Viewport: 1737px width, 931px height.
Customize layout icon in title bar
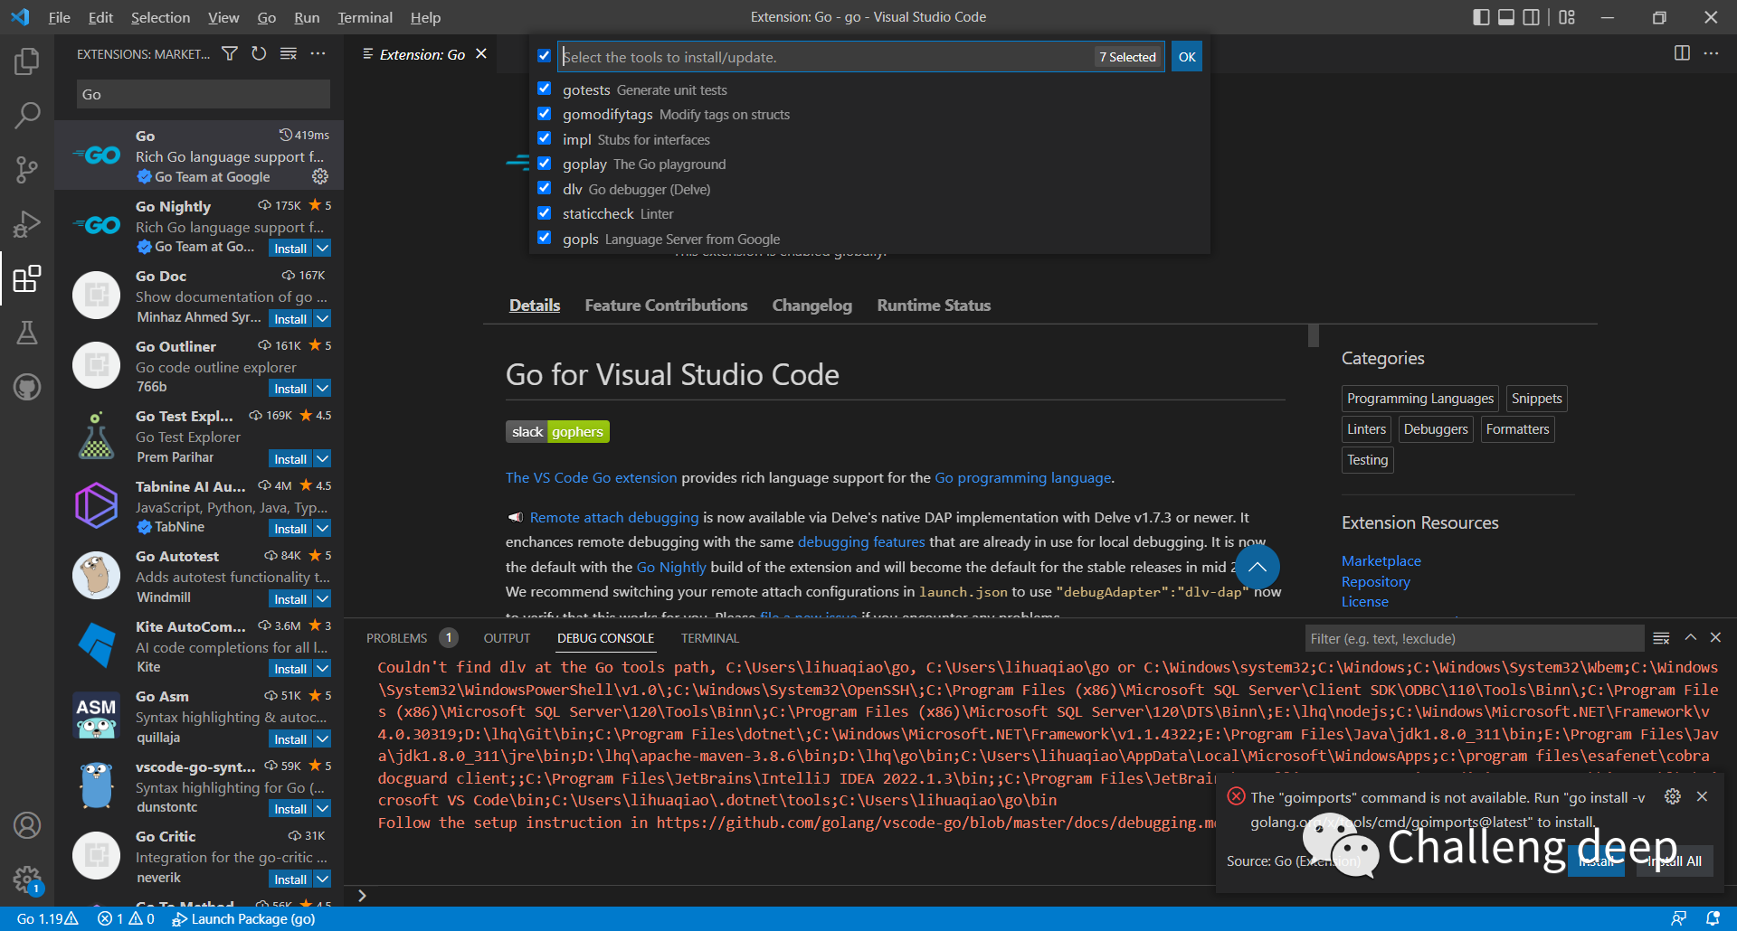pyautogui.click(x=1567, y=17)
